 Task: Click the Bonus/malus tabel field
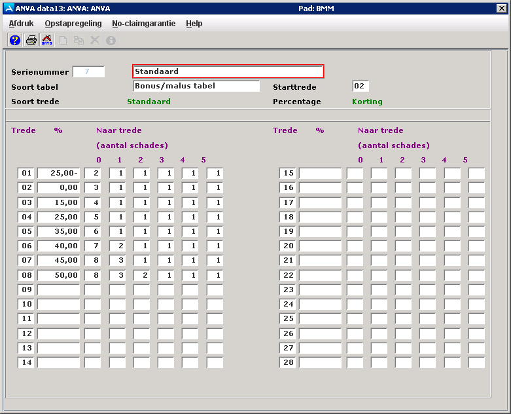point(196,86)
